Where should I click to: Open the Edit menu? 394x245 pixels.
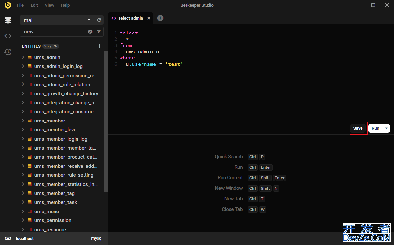[34, 5]
